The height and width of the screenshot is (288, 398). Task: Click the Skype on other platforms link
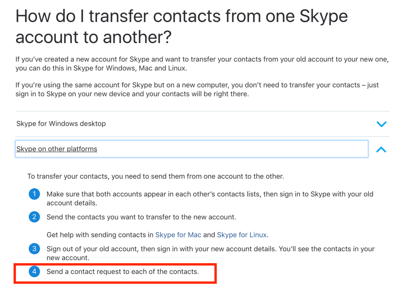[57, 149]
